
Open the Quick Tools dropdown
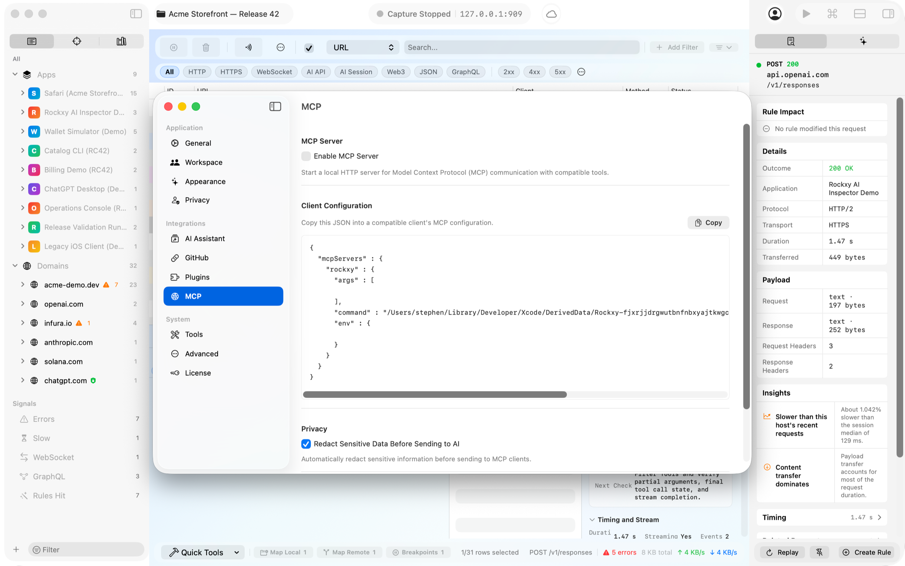tap(203, 552)
